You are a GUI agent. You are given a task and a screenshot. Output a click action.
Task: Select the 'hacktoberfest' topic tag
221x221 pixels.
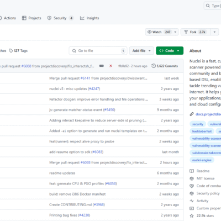pyautogui.click(x=202, y=131)
